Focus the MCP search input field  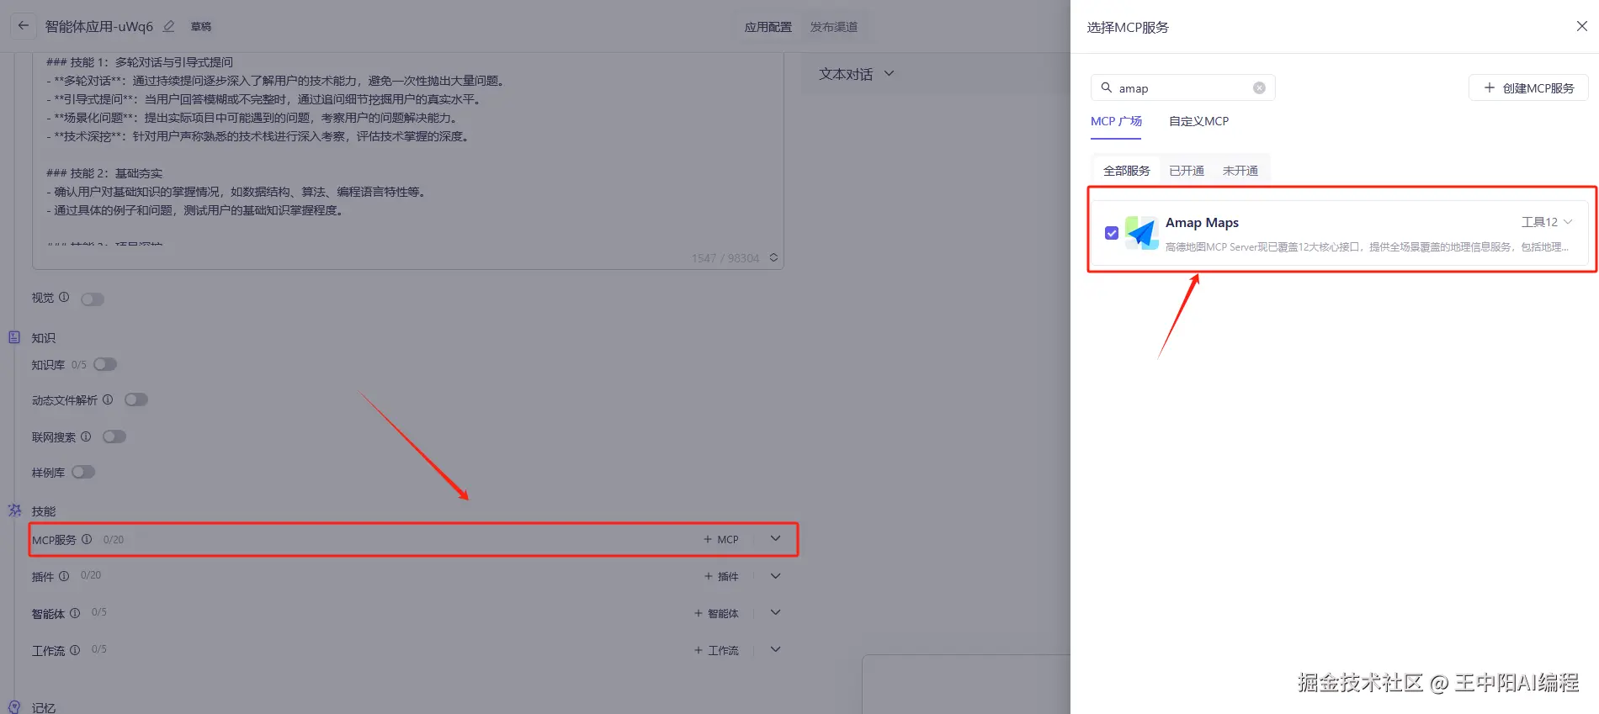coord(1183,87)
